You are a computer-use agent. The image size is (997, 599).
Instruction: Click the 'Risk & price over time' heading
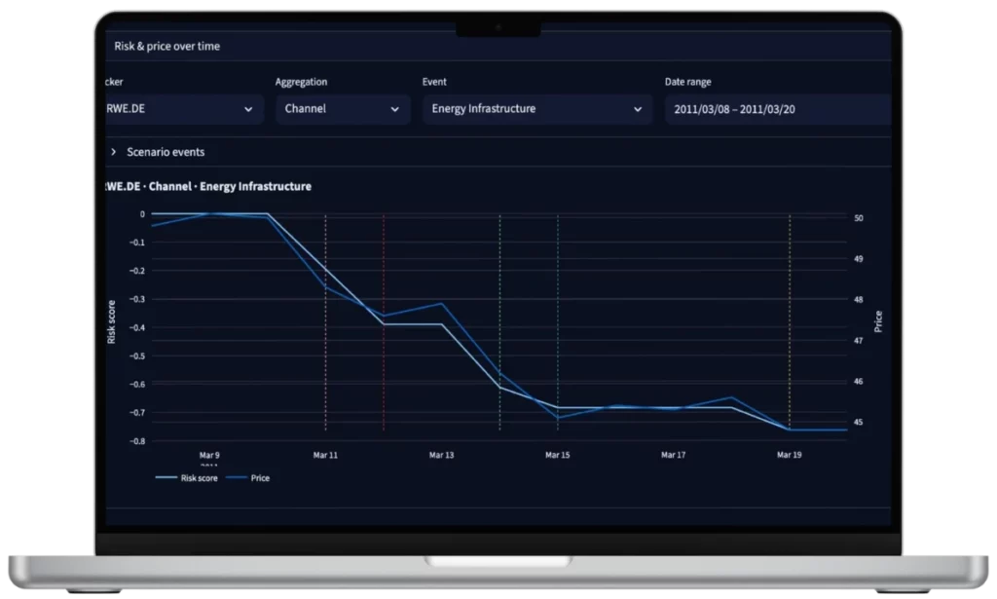167,47
